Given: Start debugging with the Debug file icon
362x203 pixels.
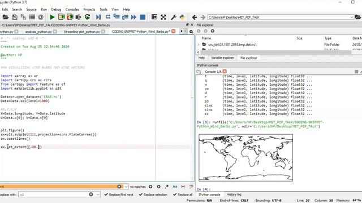Looking at the screenshot, I should click(98, 17).
